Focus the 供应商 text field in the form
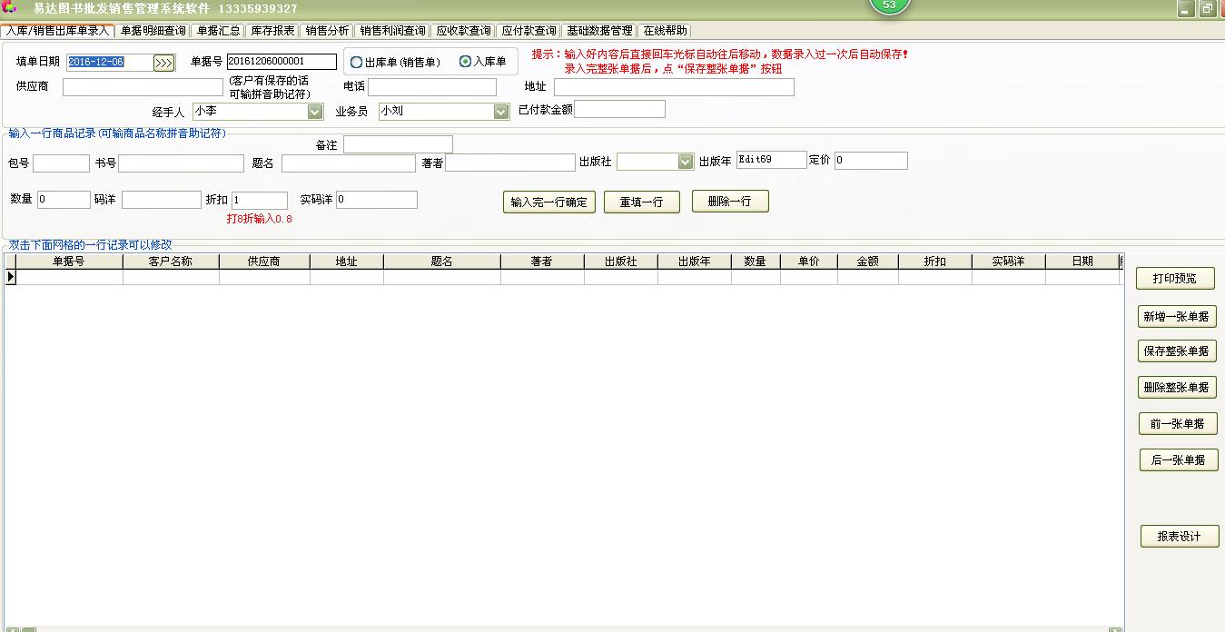1225x632 pixels. [x=143, y=87]
